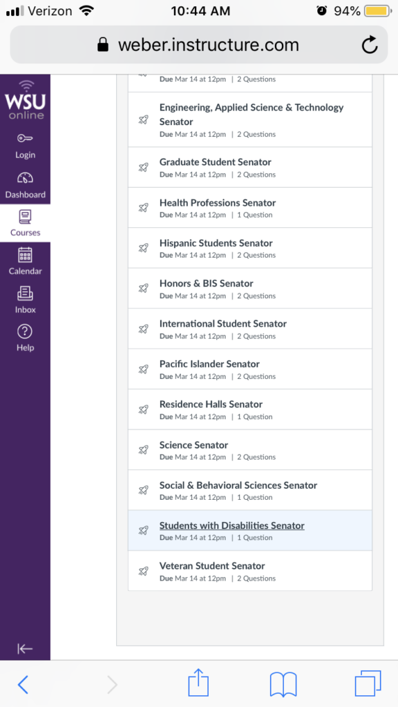Open Pacific Islander Senator quiz
The height and width of the screenshot is (707, 398).
pyautogui.click(x=250, y=369)
